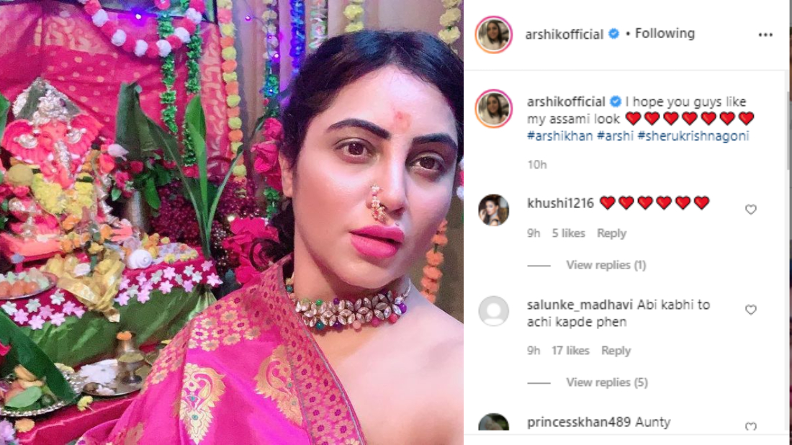
Task: Like princesskhan489's comment with heart icon
Action: pos(750,426)
